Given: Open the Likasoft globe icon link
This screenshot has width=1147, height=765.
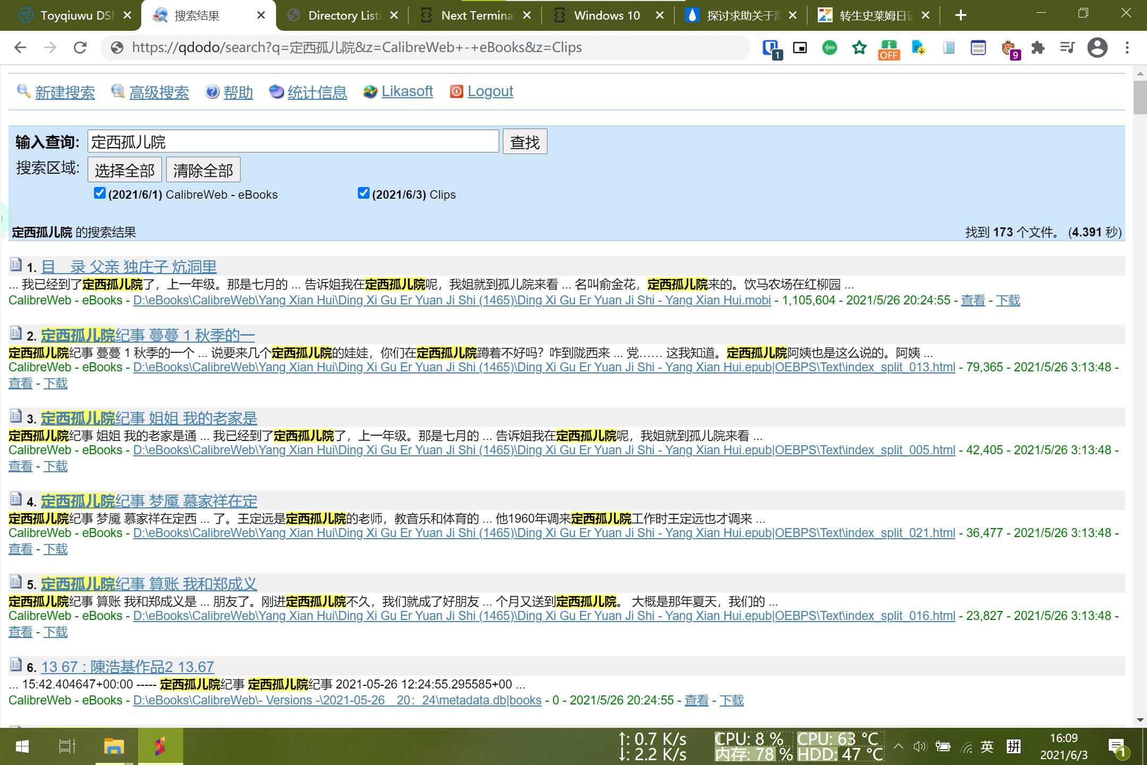Looking at the screenshot, I should coord(370,91).
